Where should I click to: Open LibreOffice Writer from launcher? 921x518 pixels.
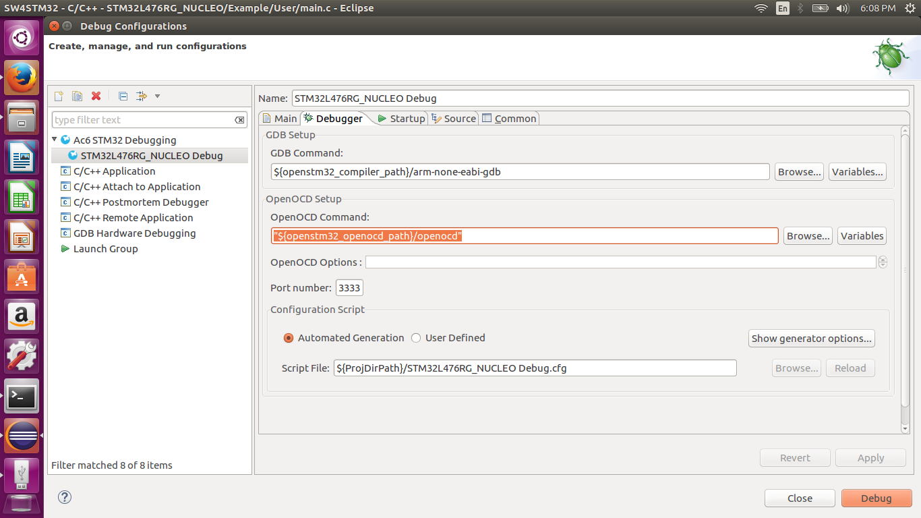[22, 159]
